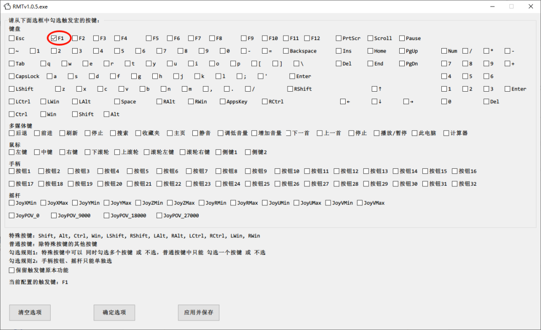Tick the 按钮1 gamepad checkbox
541x330 pixels.
tap(12, 171)
